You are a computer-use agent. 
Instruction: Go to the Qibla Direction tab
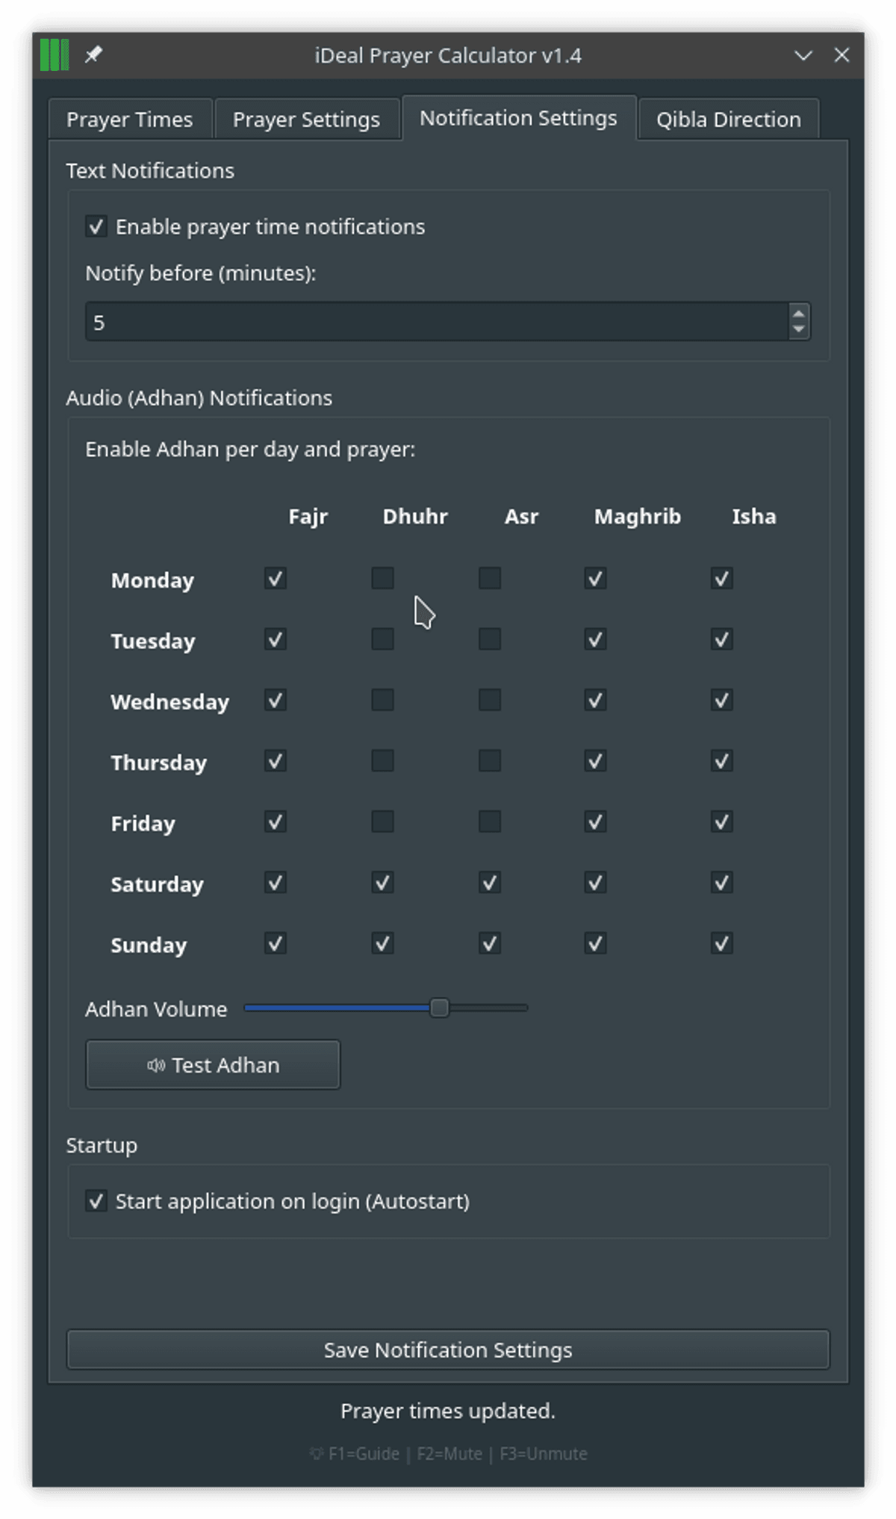tap(728, 119)
